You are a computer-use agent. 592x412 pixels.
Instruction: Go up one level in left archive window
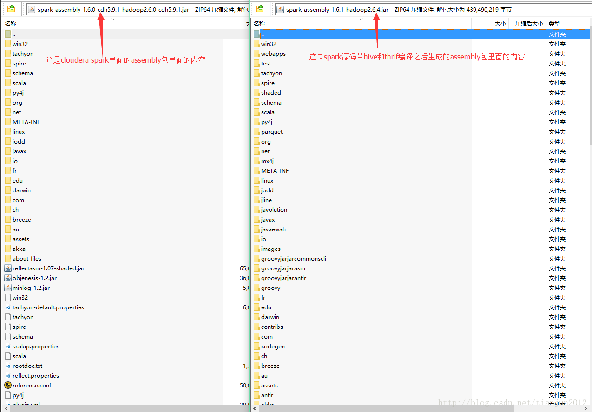[12, 8]
